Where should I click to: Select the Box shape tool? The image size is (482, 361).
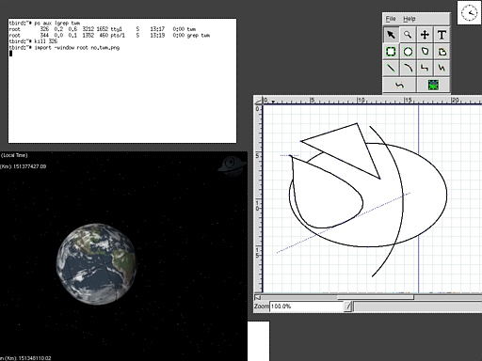click(x=391, y=52)
